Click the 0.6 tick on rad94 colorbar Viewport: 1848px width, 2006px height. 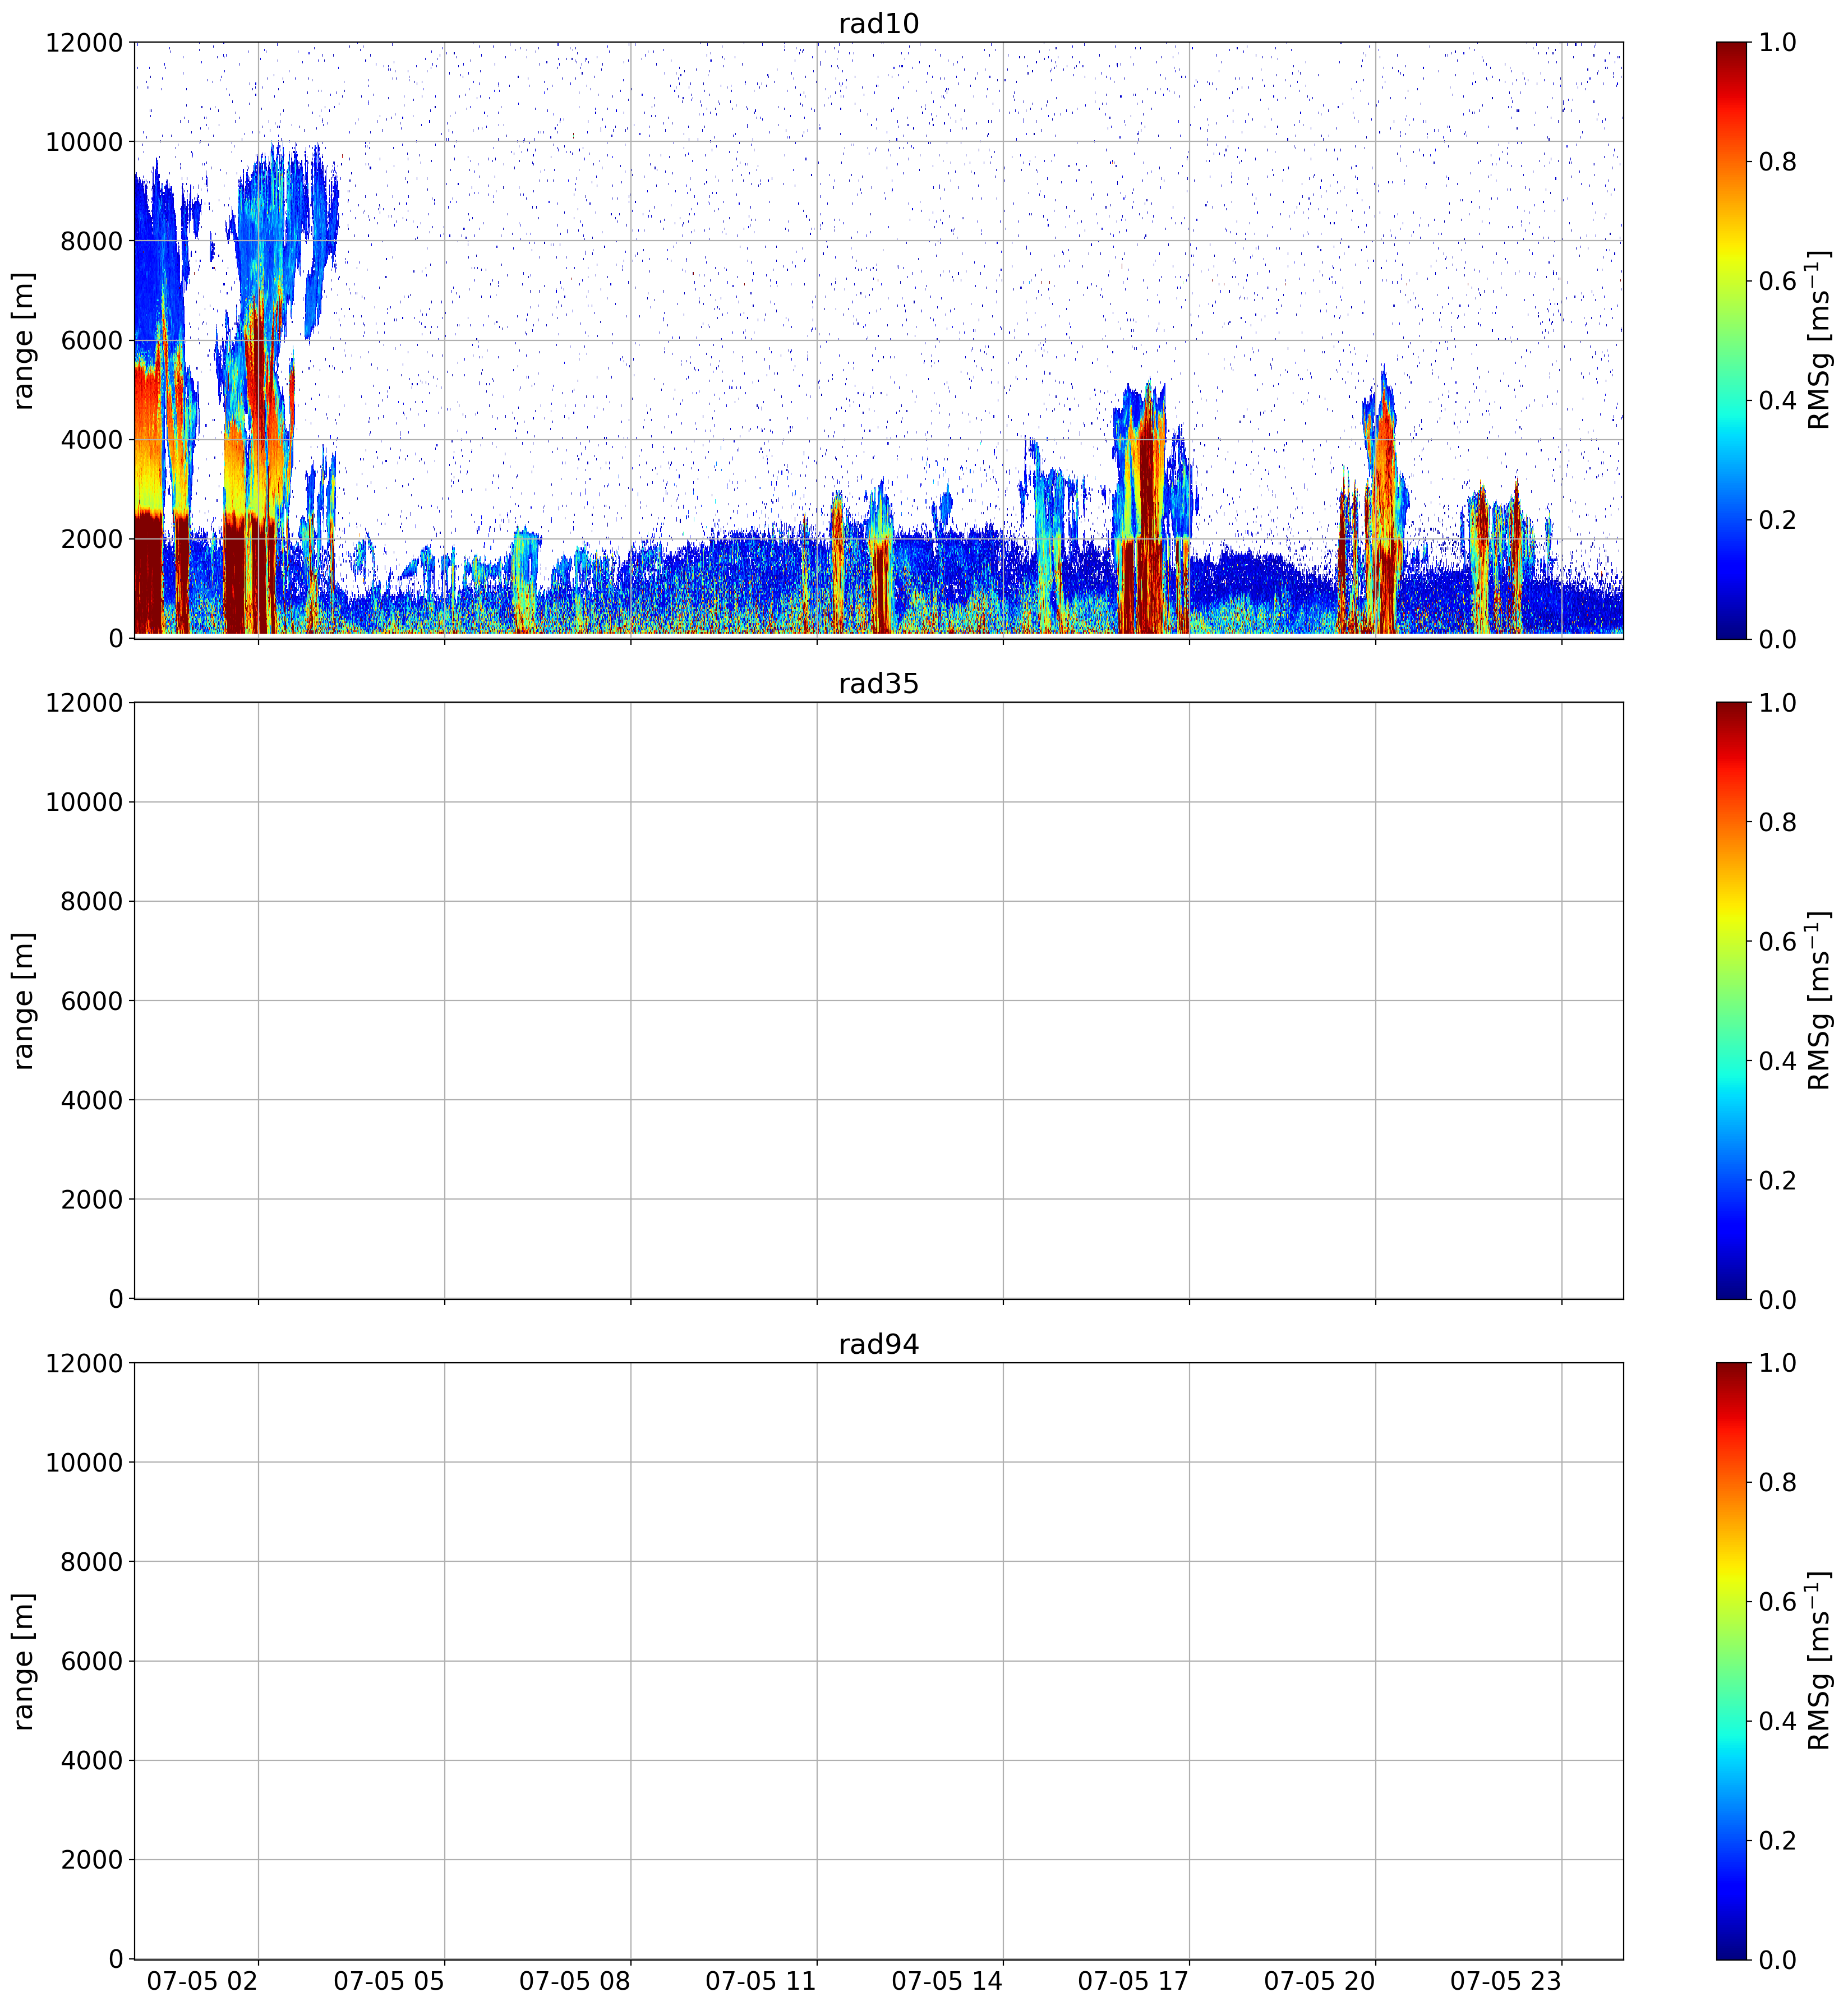pos(1778,1603)
